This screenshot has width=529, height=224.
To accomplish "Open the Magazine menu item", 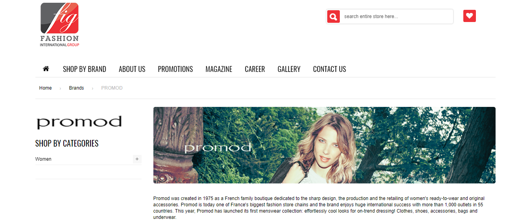I will (219, 69).
